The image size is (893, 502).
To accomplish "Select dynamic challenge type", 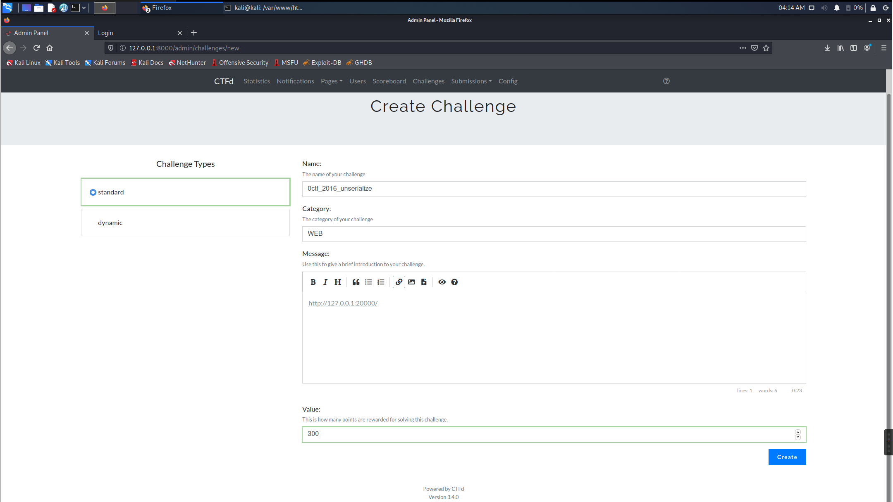I will click(185, 223).
